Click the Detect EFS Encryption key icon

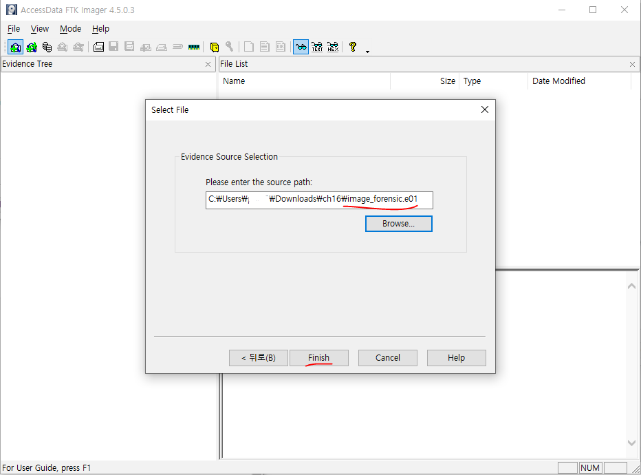tap(229, 47)
